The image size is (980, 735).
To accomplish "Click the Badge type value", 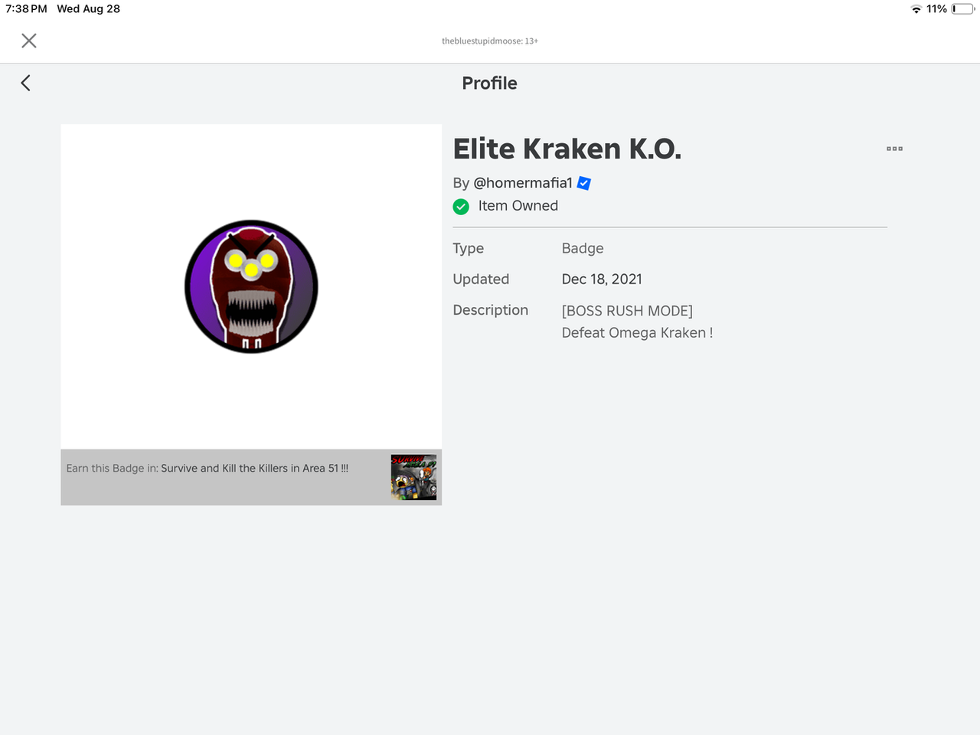I will (583, 248).
